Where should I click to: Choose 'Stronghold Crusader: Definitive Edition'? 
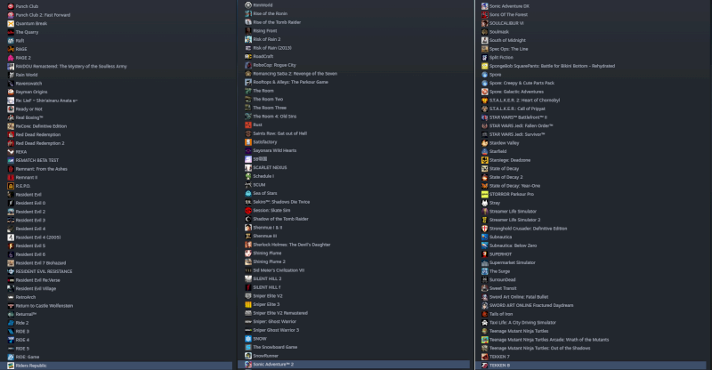[528, 229]
